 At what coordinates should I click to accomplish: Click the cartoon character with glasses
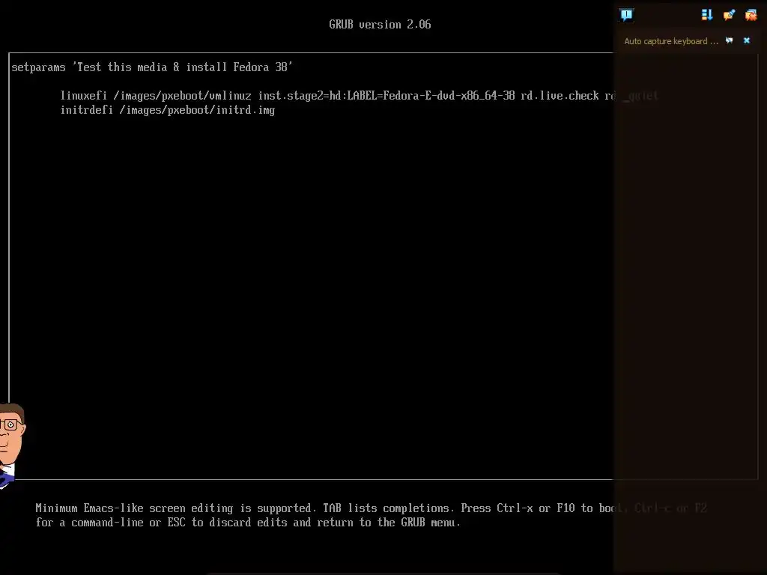click(10, 445)
